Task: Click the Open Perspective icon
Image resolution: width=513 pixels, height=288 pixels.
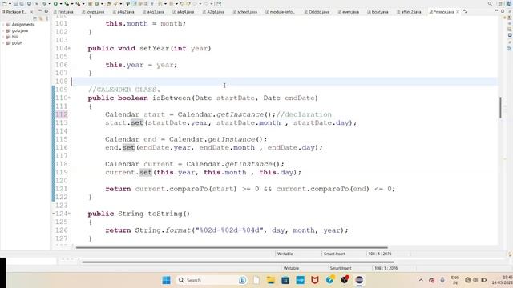Action: (x=500, y=4)
